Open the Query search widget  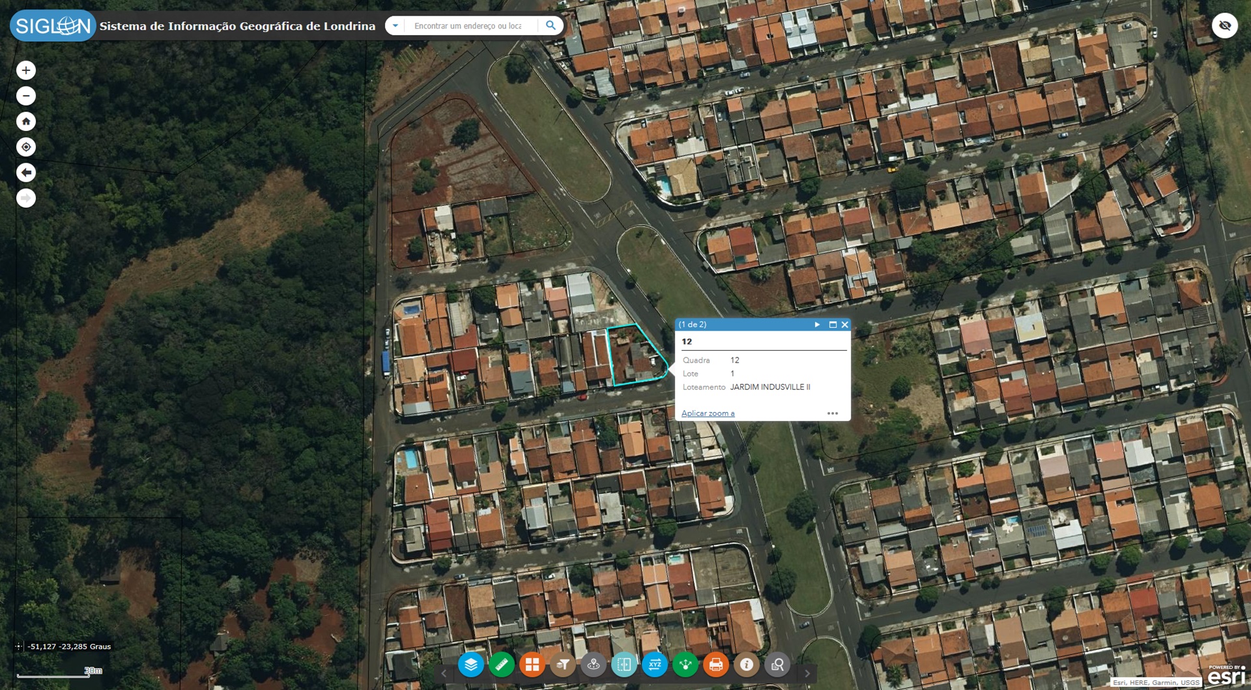pyautogui.click(x=777, y=665)
